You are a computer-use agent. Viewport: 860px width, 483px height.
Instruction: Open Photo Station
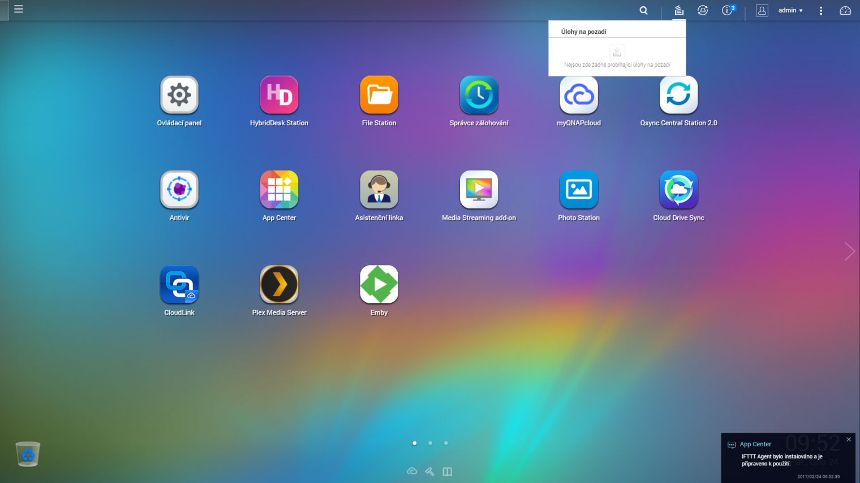[579, 190]
